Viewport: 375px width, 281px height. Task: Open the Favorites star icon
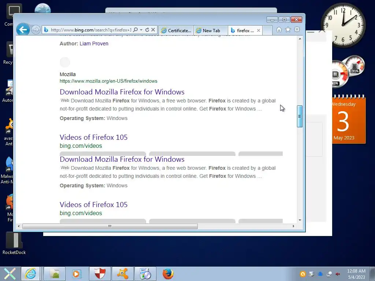(x=288, y=30)
